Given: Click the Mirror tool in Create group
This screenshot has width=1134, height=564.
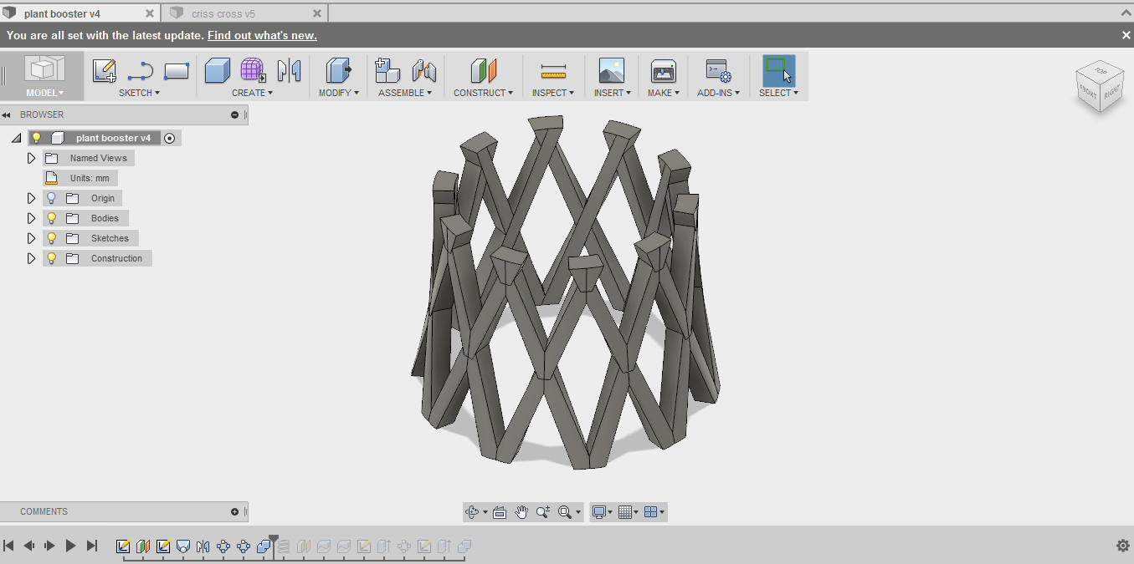Looking at the screenshot, I should 289,70.
